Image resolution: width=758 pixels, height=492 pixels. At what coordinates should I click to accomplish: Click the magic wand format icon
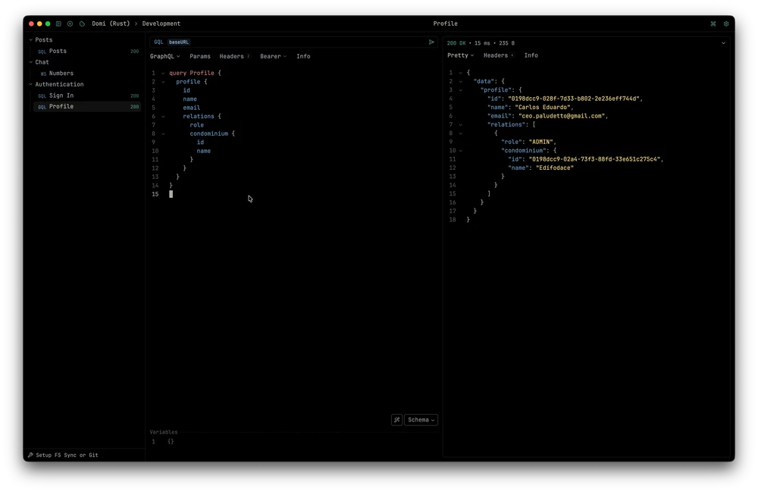pos(397,420)
